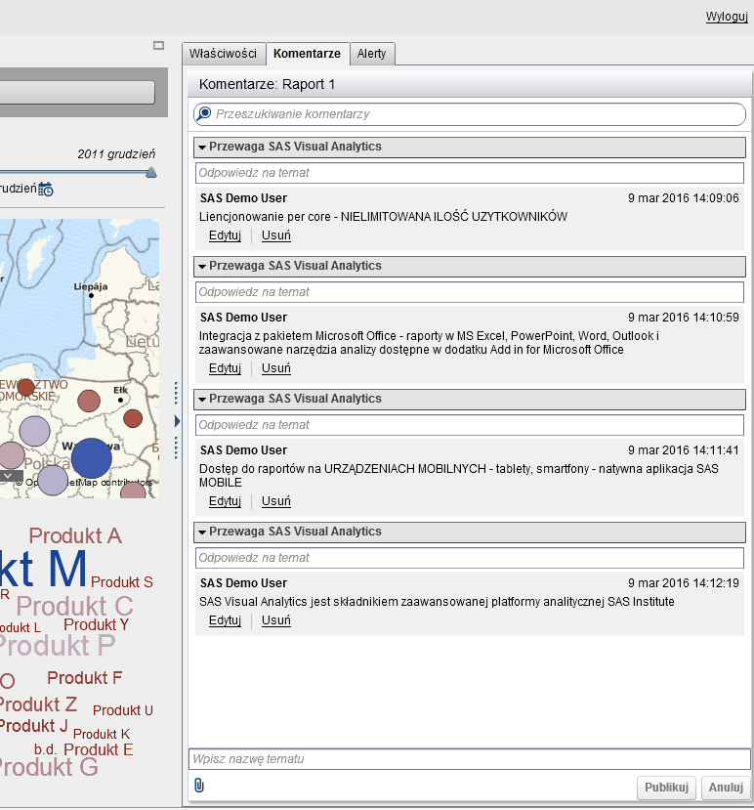Click the map legend chevron button
Screen dimensions: 754x810
point(9,476)
